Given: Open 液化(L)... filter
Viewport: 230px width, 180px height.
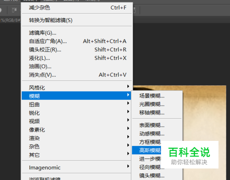Looking at the screenshot, I should point(76,58).
